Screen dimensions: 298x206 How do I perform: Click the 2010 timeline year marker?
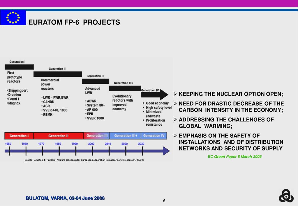108,144
